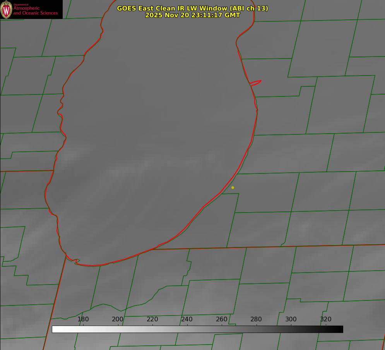Click the 280 colorbar tick label
This screenshot has height=350, width=385.
point(256,319)
